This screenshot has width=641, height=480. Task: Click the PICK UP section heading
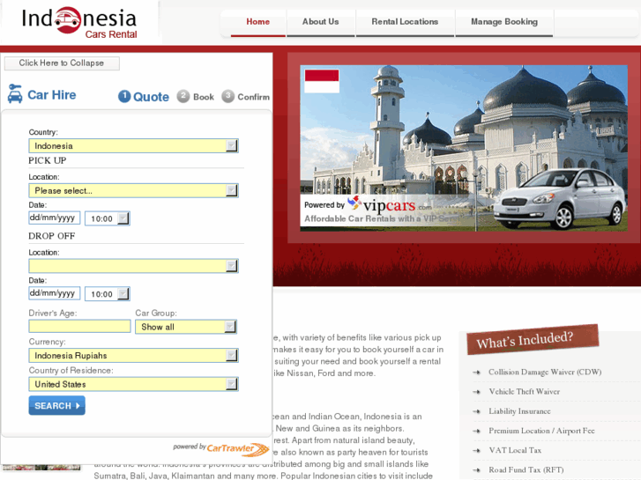tap(48, 160)
